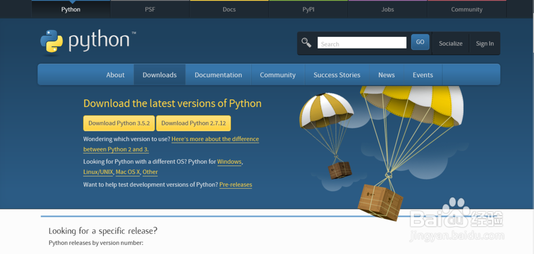Viewport: 534px width, 254px height.
Task: Open the Documentation navigation menu
Action: point(218,75)
